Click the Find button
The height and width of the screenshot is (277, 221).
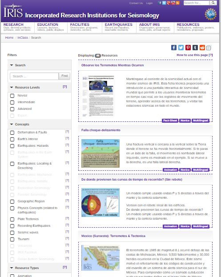pyautogui.click(x=64, y=76)
